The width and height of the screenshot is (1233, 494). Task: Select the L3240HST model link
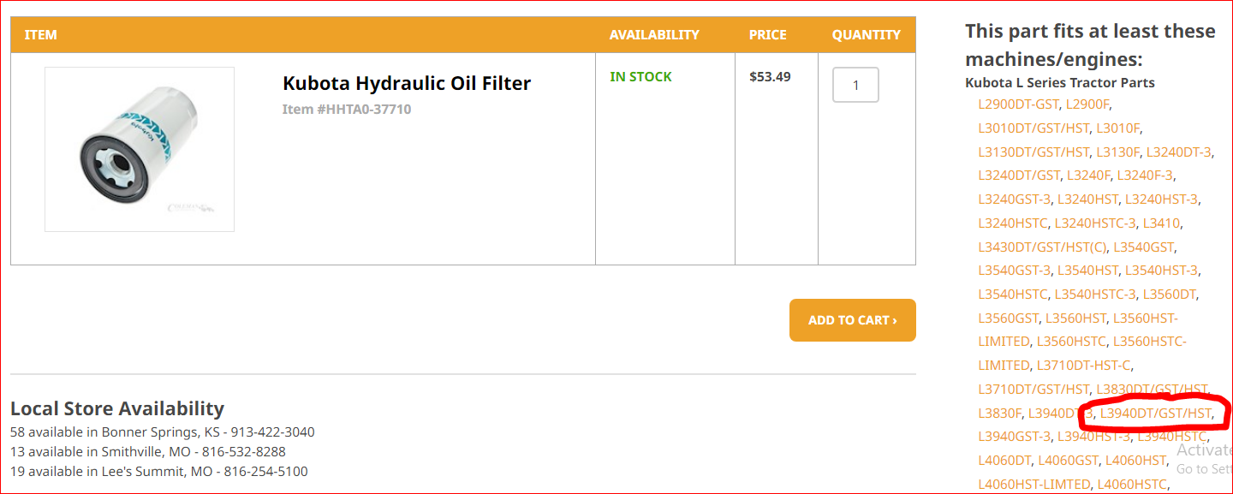tap(1087, 199)
